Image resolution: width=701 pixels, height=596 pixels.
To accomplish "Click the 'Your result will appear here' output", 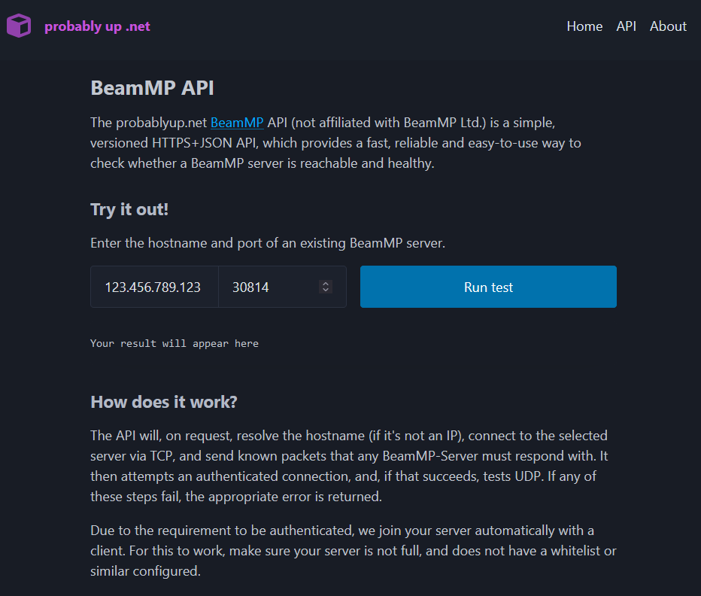I will tap(174, 343).
